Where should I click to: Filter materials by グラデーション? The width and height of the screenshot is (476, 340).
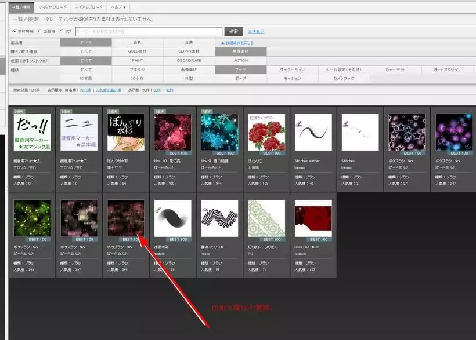point(294,70)
